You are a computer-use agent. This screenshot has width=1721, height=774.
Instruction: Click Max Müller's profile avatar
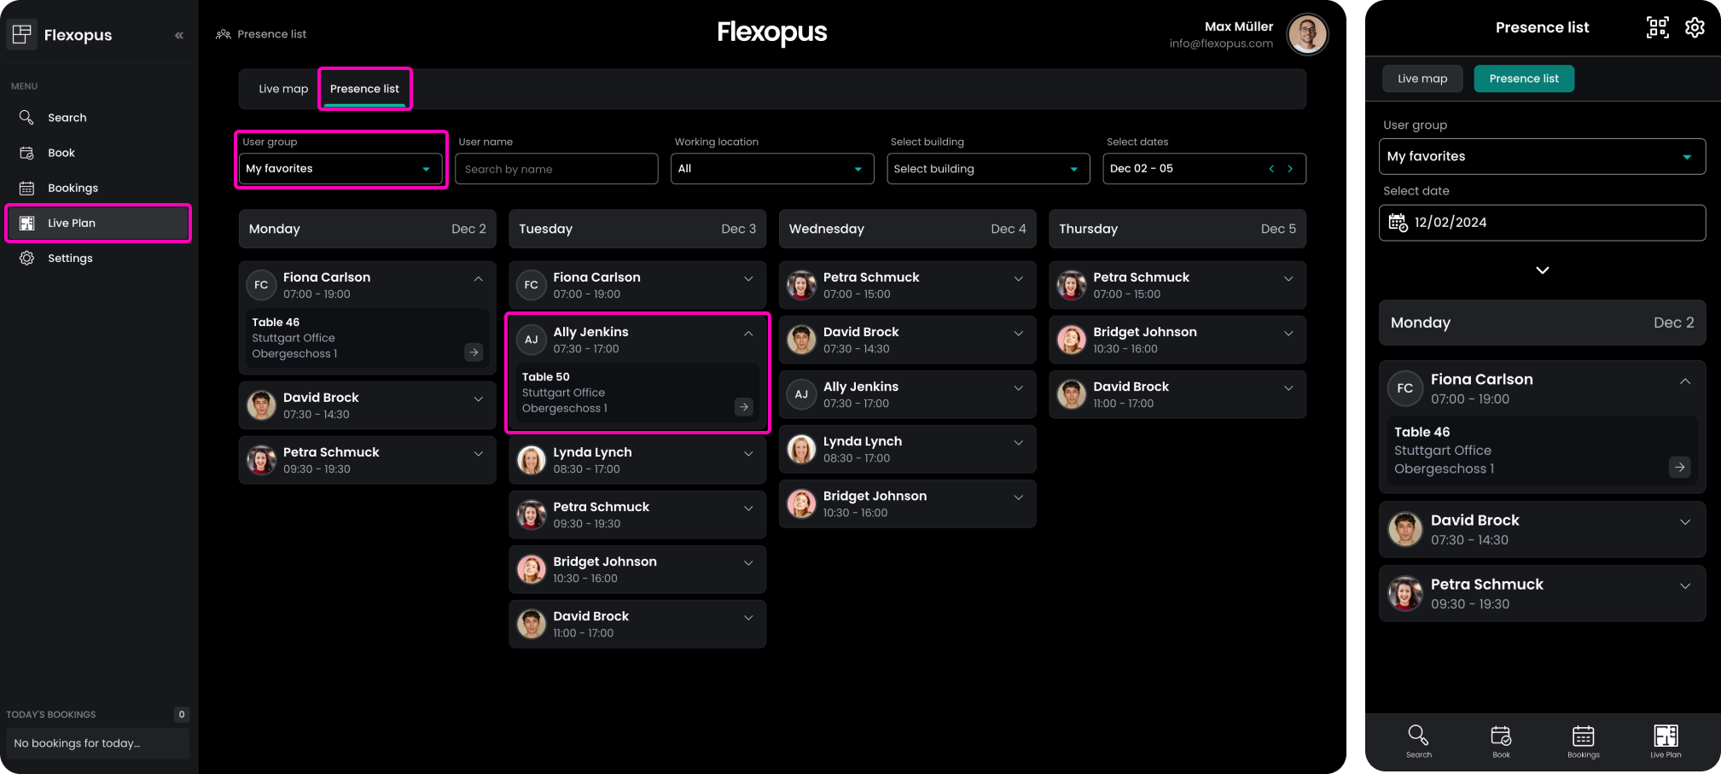(1306, 35)
